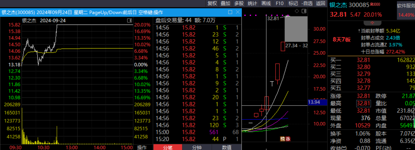Image resolution: width=415 pixels, height=150 pixels.
Task: Click the 榜 label on K-line chart
Action: point(283,139)
